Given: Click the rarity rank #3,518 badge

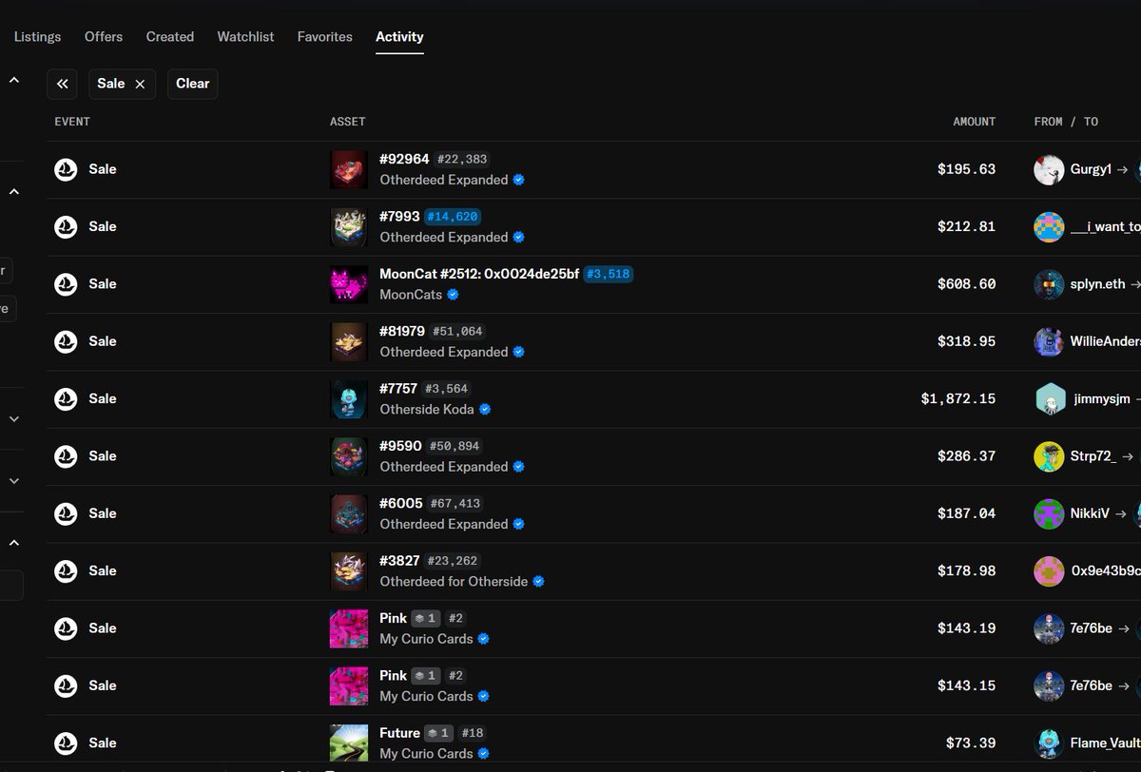Looking at the screenshot, I should 608,274.
